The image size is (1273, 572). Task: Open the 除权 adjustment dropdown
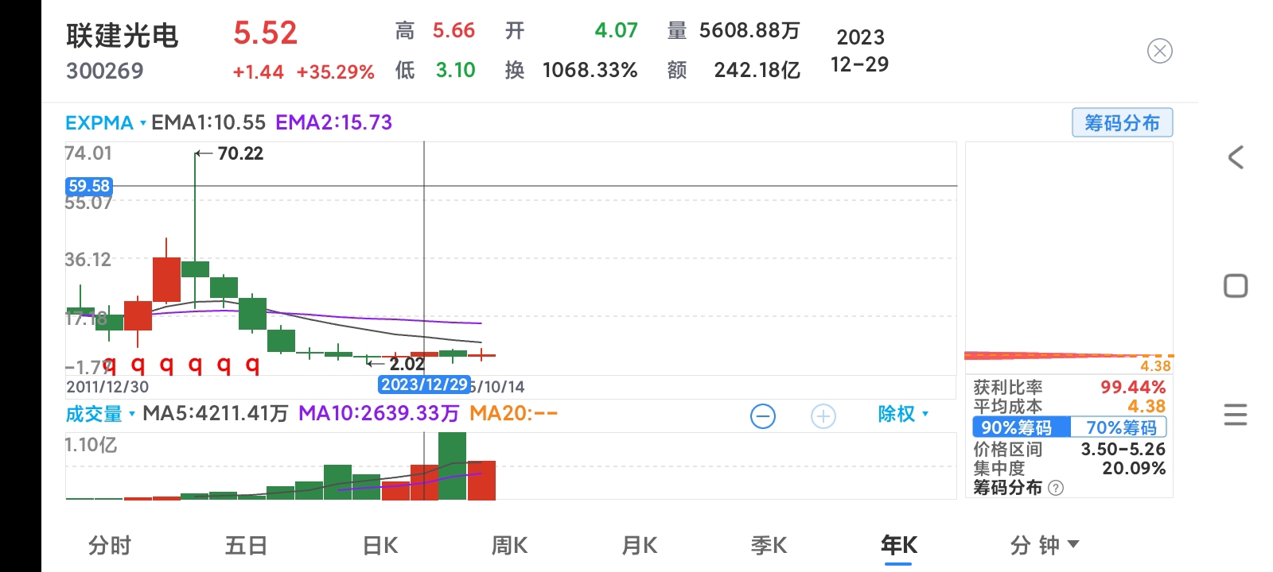click(903, 414)
